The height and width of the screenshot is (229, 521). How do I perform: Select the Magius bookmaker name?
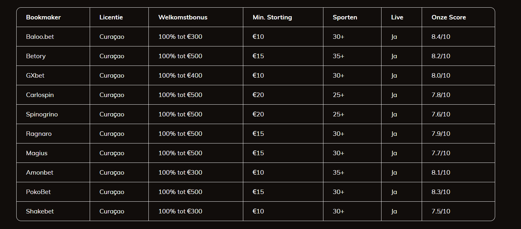[x=37, y=153]
